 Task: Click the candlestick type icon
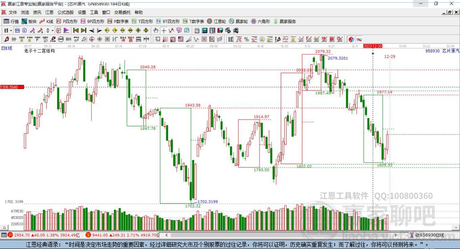click(x=48, y=30)
